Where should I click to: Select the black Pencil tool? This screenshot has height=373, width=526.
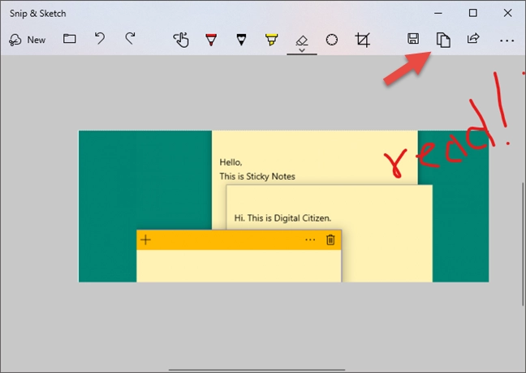tap(241, 40)
